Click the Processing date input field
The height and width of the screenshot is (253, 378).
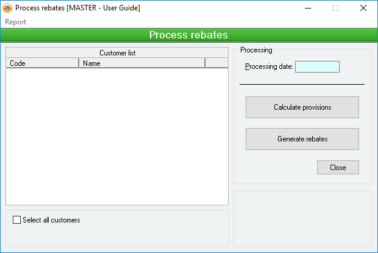click(317, 66)
